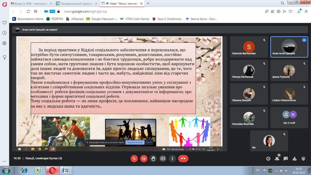The image size is (311, 175).
Task: Take a snapshot with camera icon in address bar
Action: point(279,11)
